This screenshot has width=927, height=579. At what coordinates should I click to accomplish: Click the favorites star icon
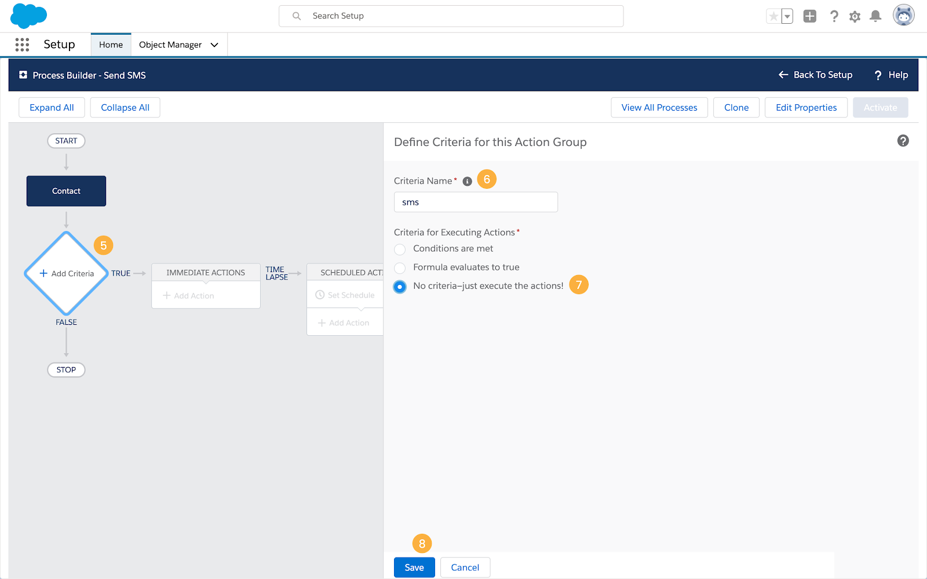coord(773,16)
